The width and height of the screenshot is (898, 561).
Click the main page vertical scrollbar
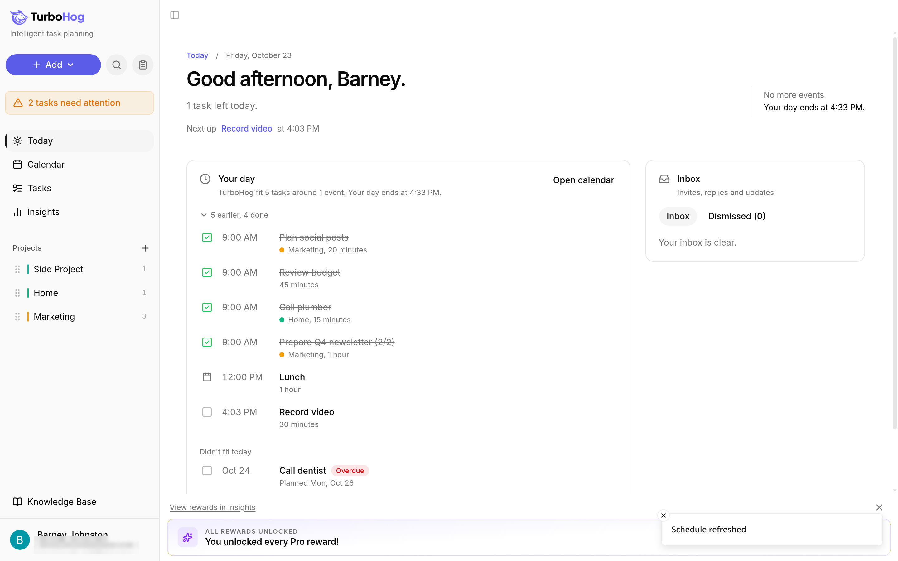point(894,233)
